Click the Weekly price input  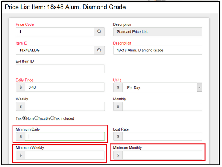click(x=65, y=106)
